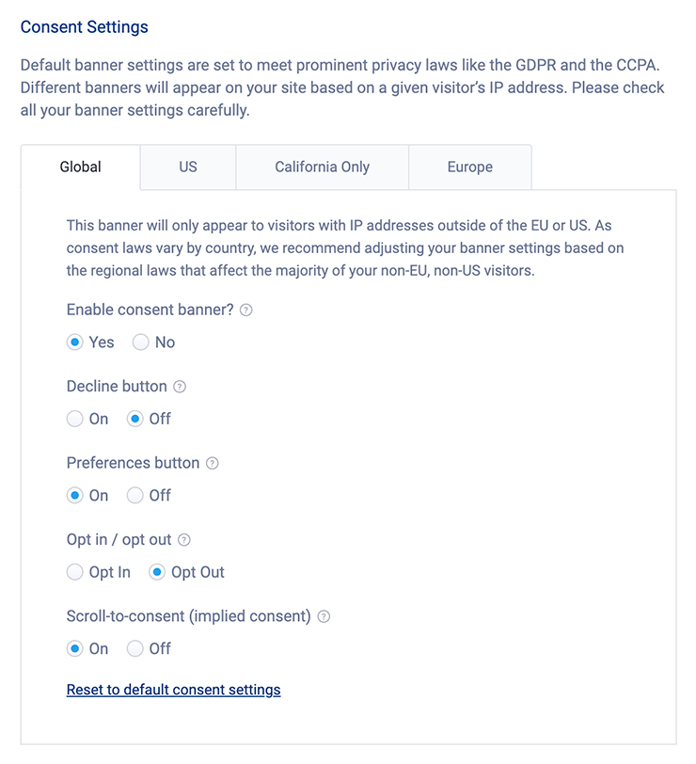Click the Decline button help icon
696x764 pixels.
click(180, 386)
